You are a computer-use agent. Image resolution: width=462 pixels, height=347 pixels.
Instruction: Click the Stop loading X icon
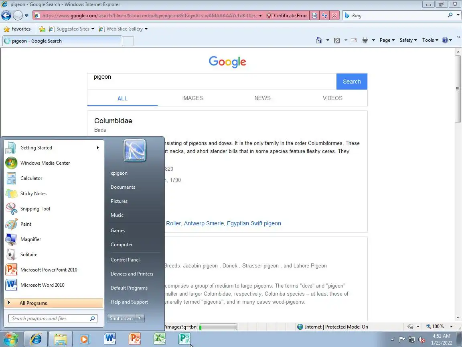point(334,16)
